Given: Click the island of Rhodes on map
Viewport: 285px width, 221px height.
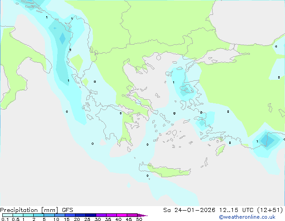Looking at the screenshot, I should (220, 150).
